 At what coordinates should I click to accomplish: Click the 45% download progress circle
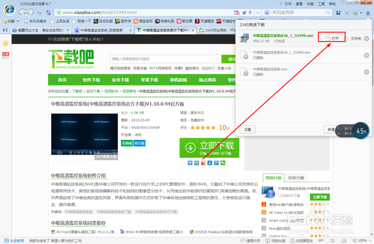click(x=361, y=131)
